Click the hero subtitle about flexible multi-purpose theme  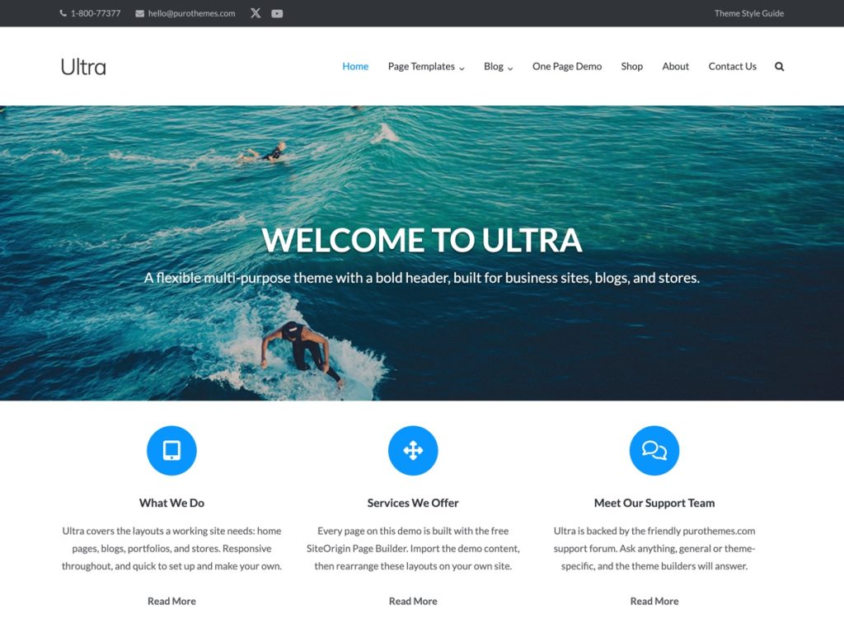pos(421,278)
